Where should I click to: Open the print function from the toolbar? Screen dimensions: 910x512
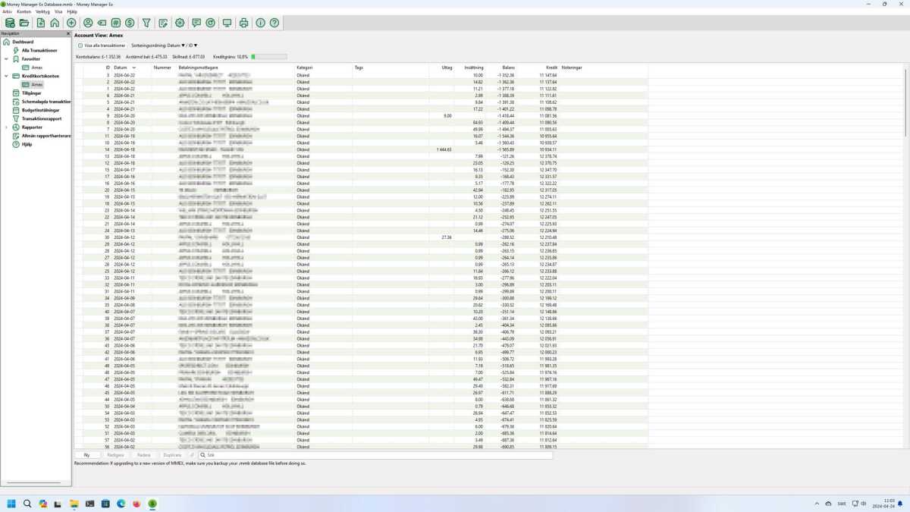[243, 23]
